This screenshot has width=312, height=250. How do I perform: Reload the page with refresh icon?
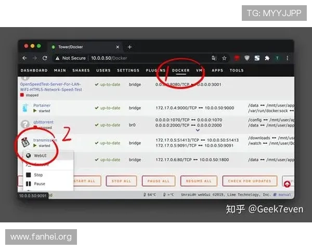[x=45, y=58]
